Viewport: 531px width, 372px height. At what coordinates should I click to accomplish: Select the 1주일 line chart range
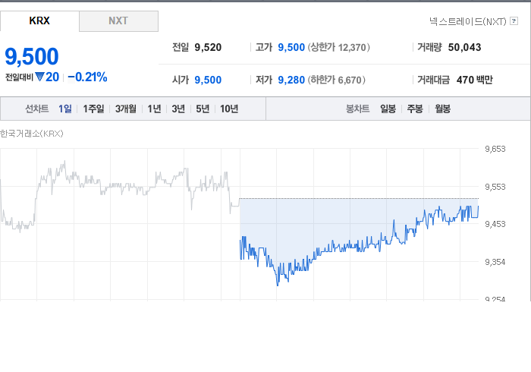tap(93, 109)
